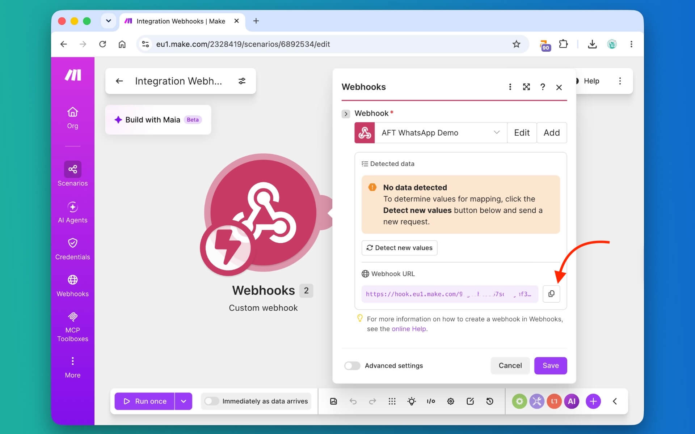Click Edit next to the webhook selector
This screenshot has width=695, height=434.
click(x=522, y=133)
